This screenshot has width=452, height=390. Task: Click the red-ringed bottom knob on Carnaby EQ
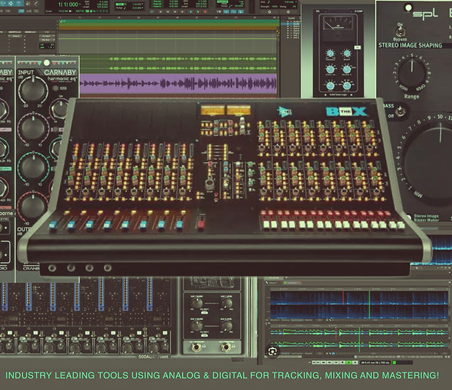pyautogui.click(x=33, y=206)
